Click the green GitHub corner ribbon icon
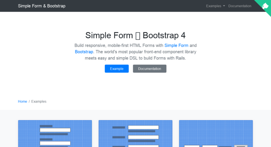 265,6
